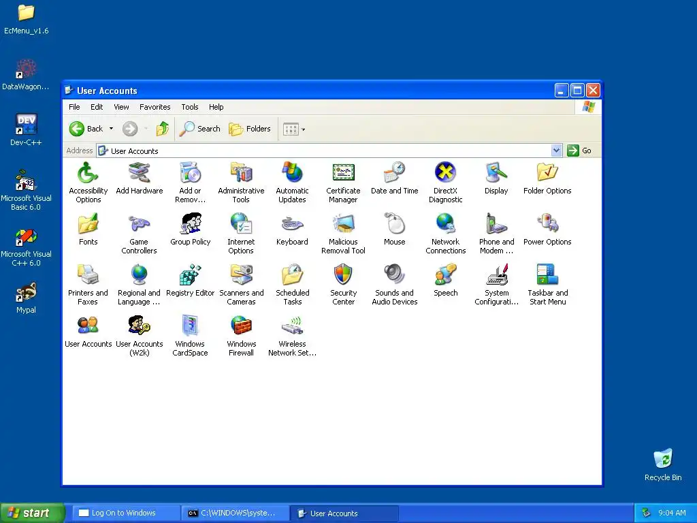Select User Accounts (W2k) icon
The height and width of the screenshot is (523, 697).
pyautogui.click(x=139, y=326)
